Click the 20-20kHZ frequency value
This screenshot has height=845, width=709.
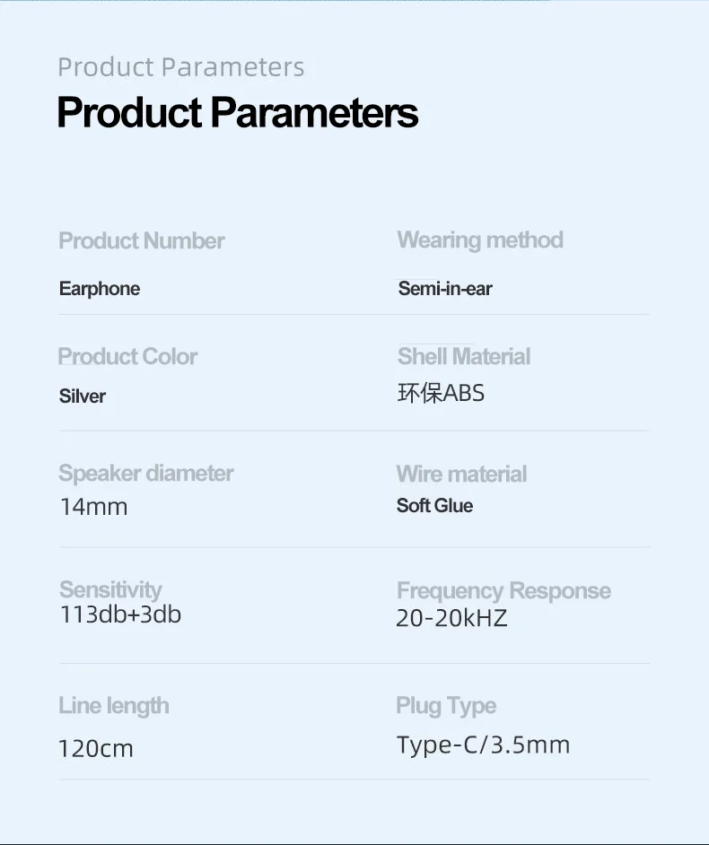451,618
